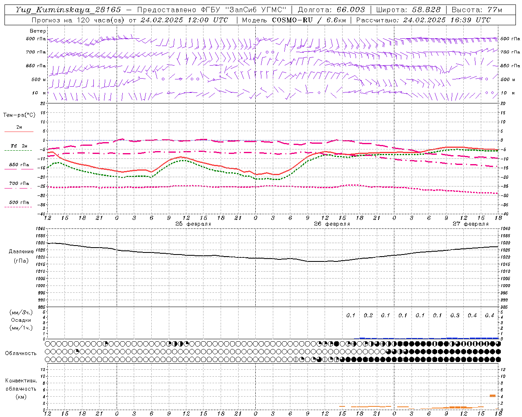The height and width of the screenshot is (417, 522).
Task: Select the text Предоставлено ФГБУ "ЗапСиб УГМС"
Action: 212,9
